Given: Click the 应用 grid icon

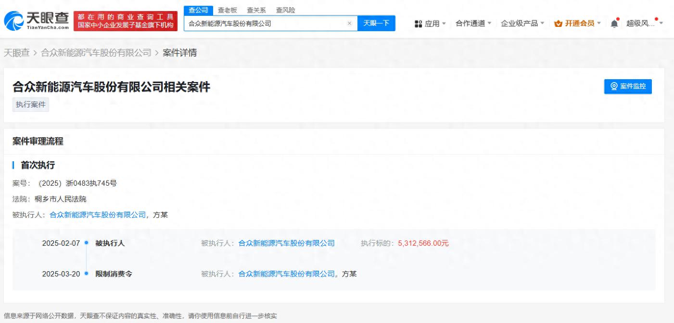Looking at the screenshot, I should coord(418,24).
